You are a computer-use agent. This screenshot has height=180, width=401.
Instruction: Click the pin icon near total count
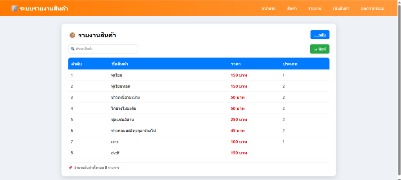tap(70, 167)
